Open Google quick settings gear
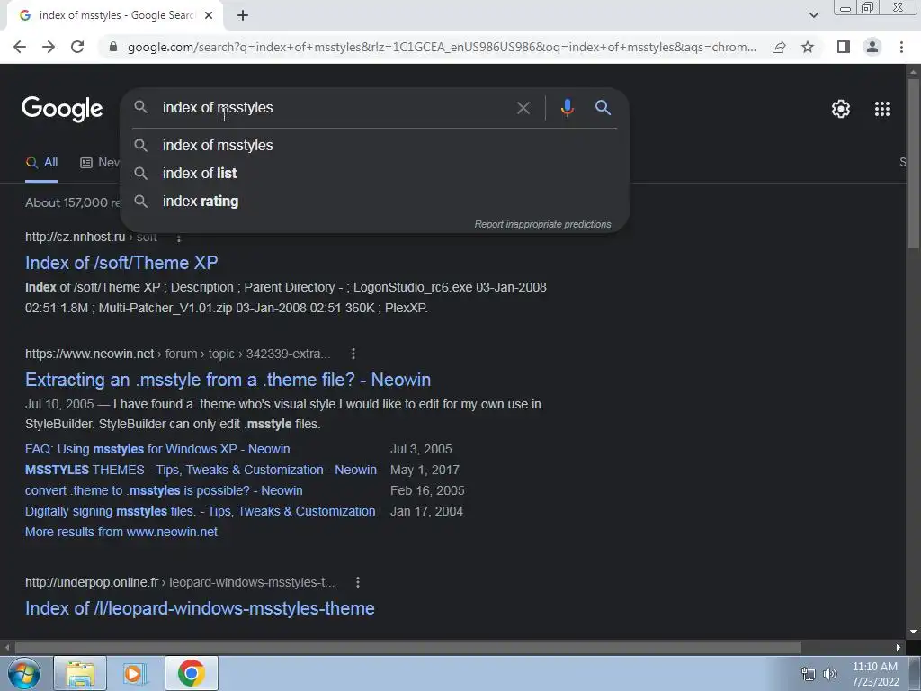This screenshot has height=691, width=921. click(841, 109)
